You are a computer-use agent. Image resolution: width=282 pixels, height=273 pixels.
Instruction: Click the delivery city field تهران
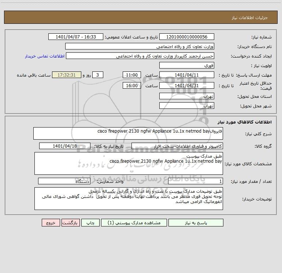pos(187,106)
